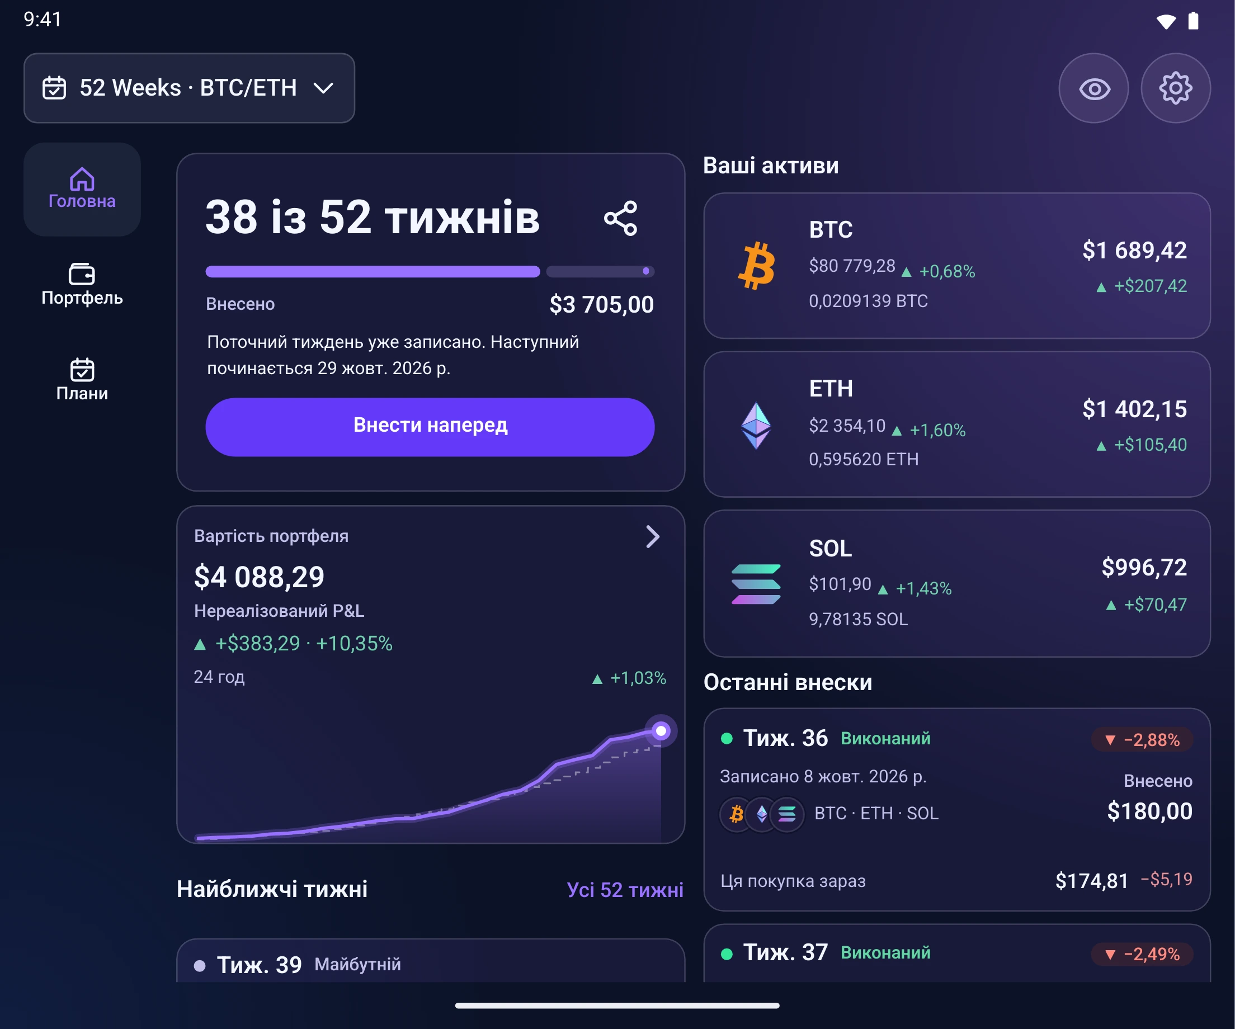Image resolution: width=1235 pixels, height=1029 pixels.
Task: Open the Тиж. 36 contribution entry
Action: 957,810
